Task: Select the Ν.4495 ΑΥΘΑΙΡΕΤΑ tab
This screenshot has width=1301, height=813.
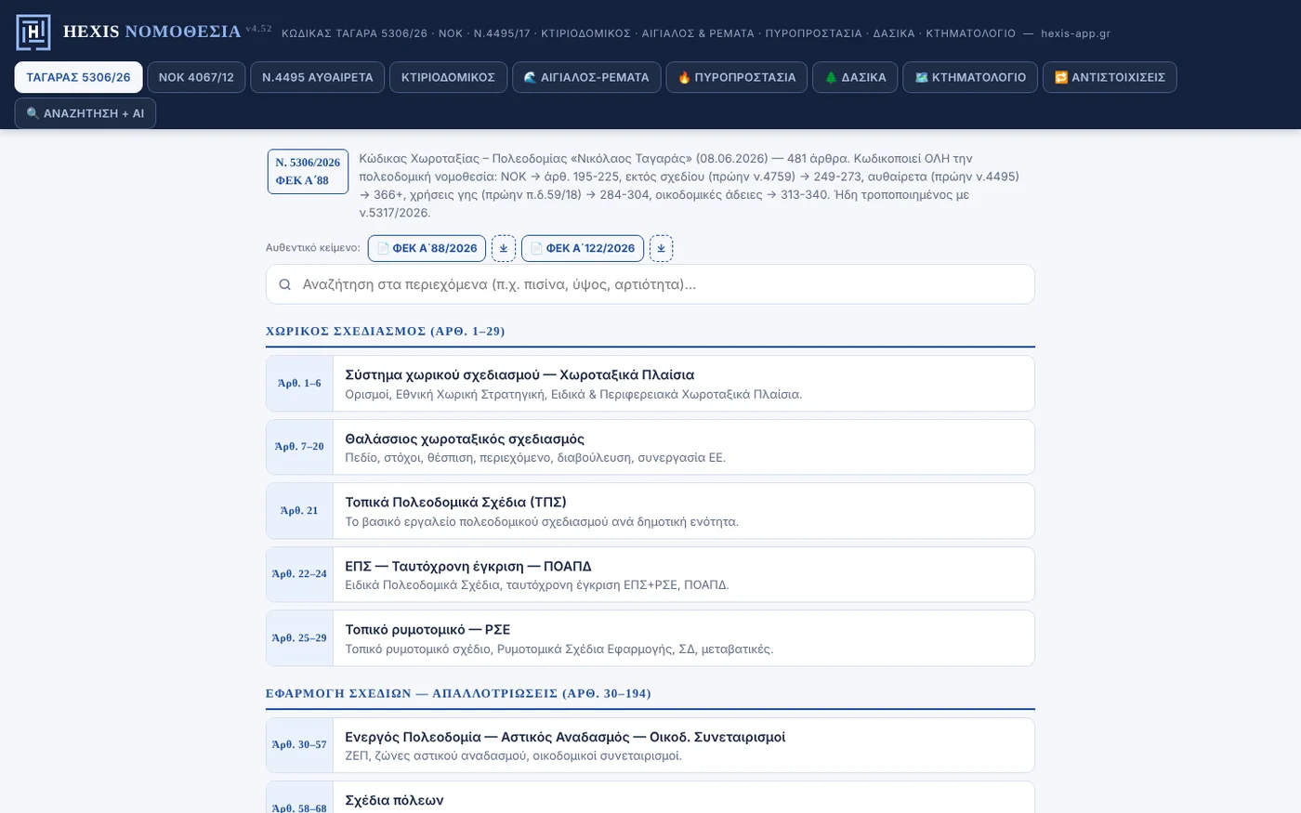Action: (x=318, y=77)
